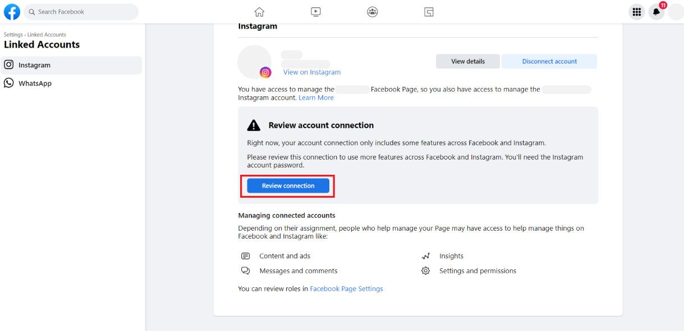Click the Insights label text
Viewport: 684px width, 331px height.
[451, 256]
